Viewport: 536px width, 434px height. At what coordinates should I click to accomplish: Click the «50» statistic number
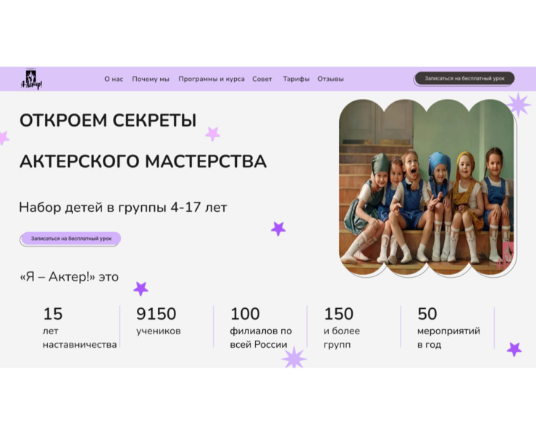click(427, 313)
